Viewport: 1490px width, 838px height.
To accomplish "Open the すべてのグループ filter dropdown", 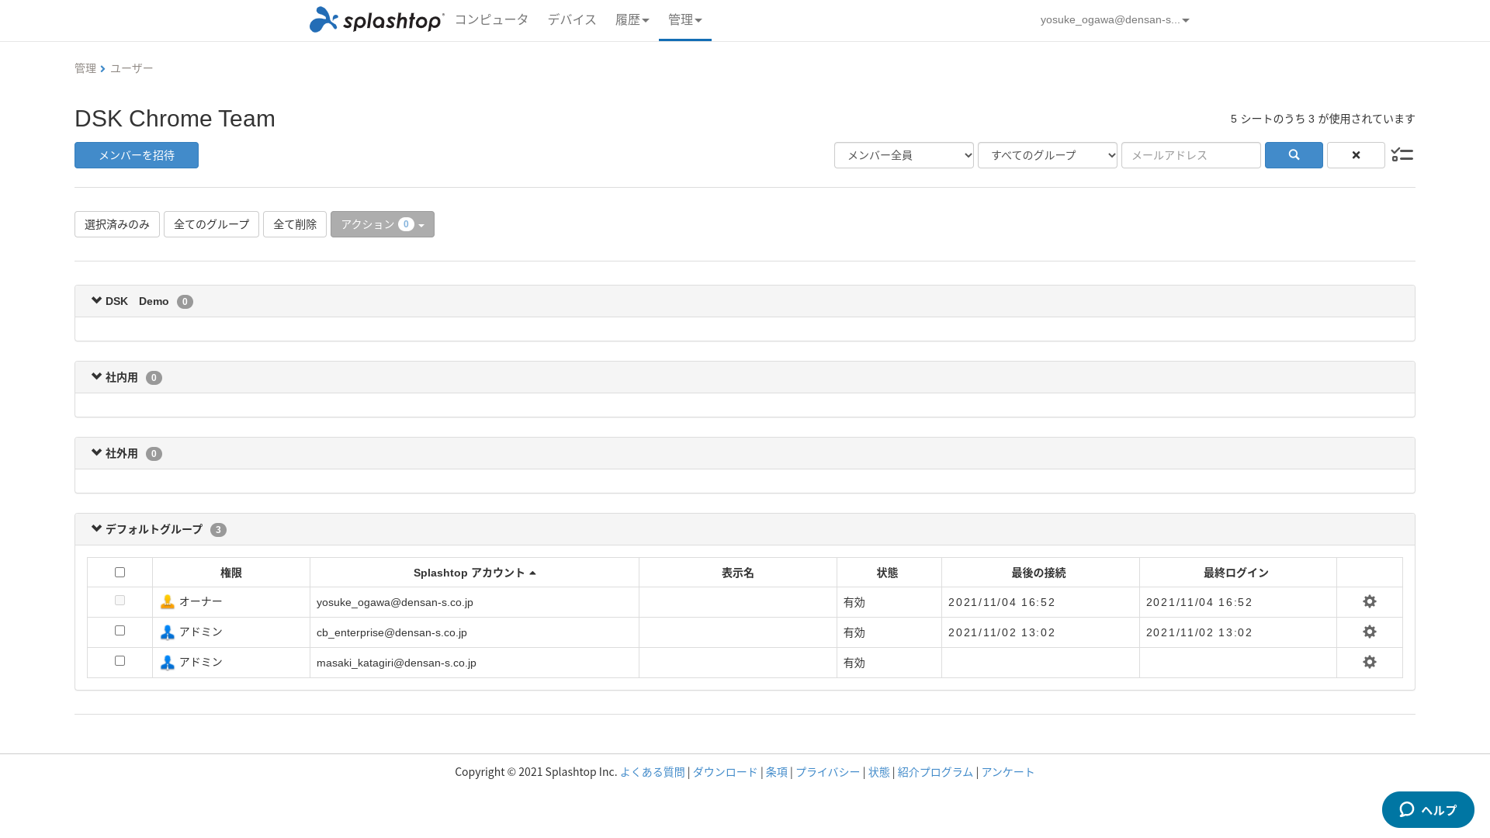I will tap(1048, 155).
